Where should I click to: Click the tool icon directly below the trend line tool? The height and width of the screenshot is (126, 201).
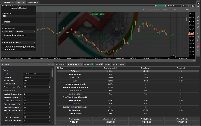tap(198, 20)
